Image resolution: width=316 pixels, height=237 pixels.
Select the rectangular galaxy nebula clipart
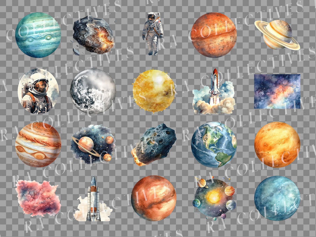coord(277,91)
